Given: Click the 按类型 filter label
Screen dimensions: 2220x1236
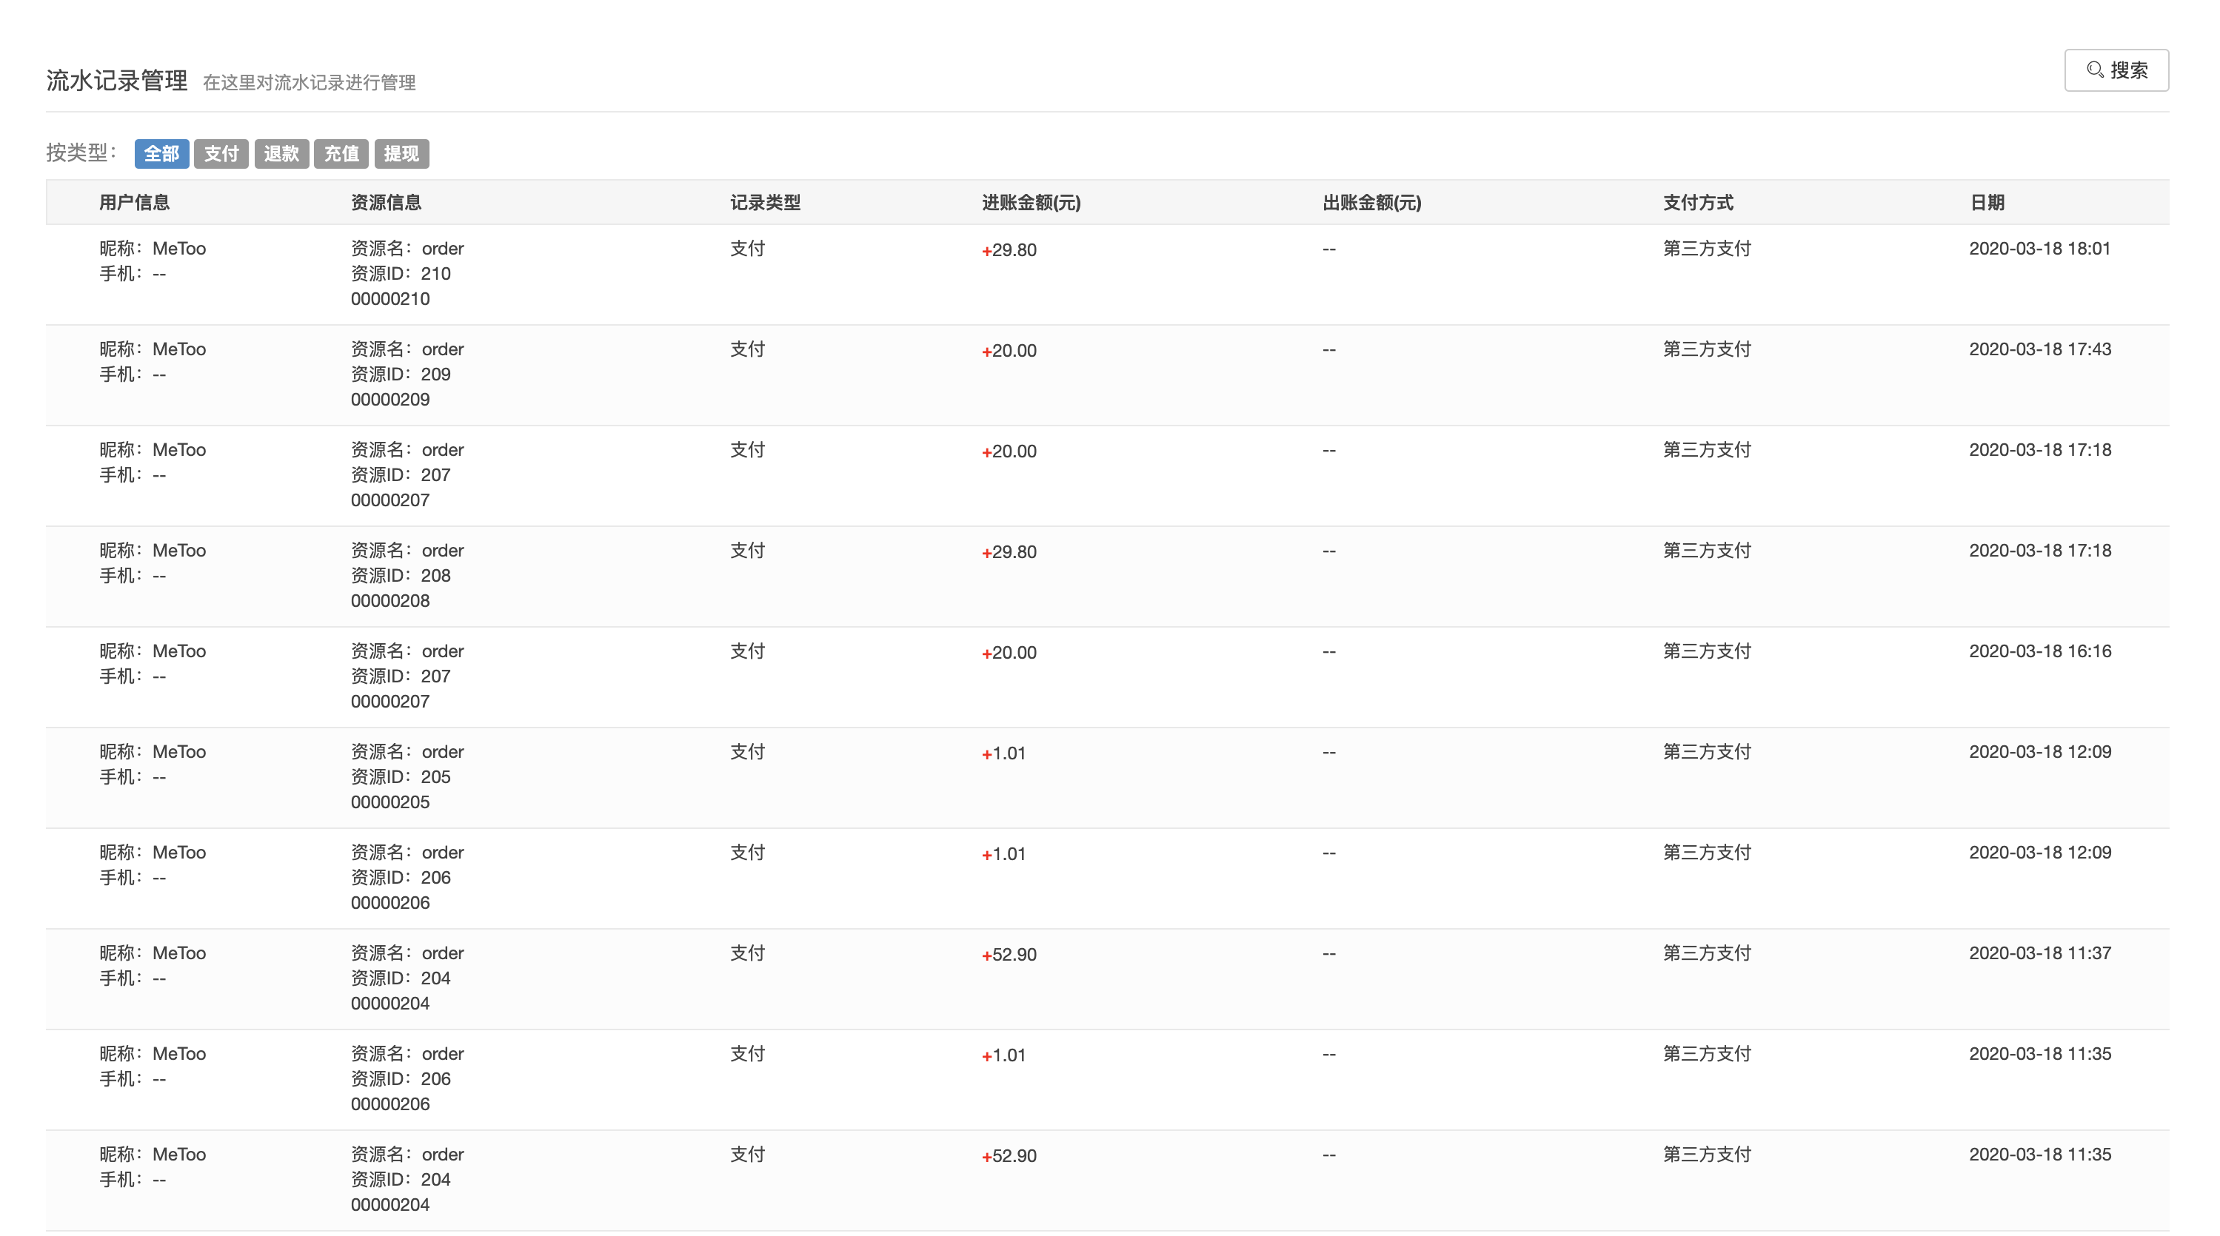Looking at the screenshot, I should (82, 152).
